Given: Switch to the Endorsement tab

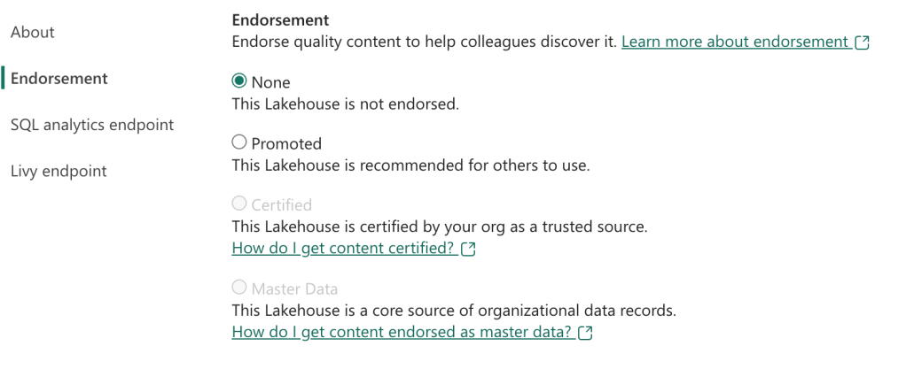Looking at the screenshot, I should coord(59,79).
